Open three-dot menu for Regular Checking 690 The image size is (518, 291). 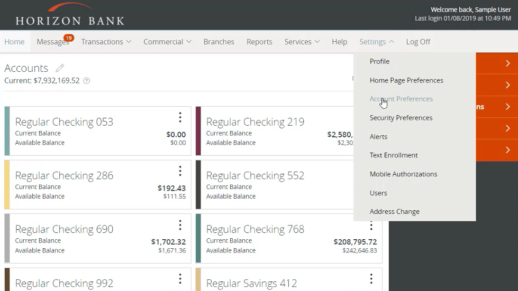click(180, 225)
